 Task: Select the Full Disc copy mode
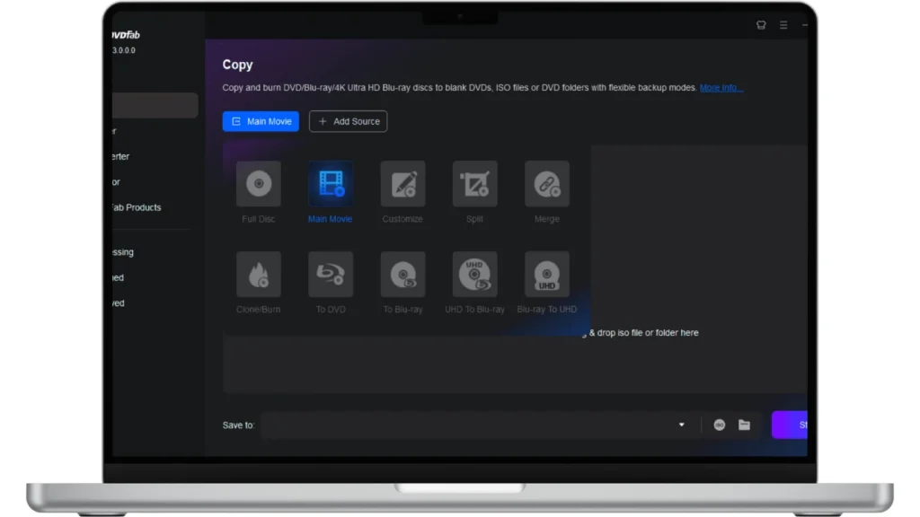click(259, 184)
